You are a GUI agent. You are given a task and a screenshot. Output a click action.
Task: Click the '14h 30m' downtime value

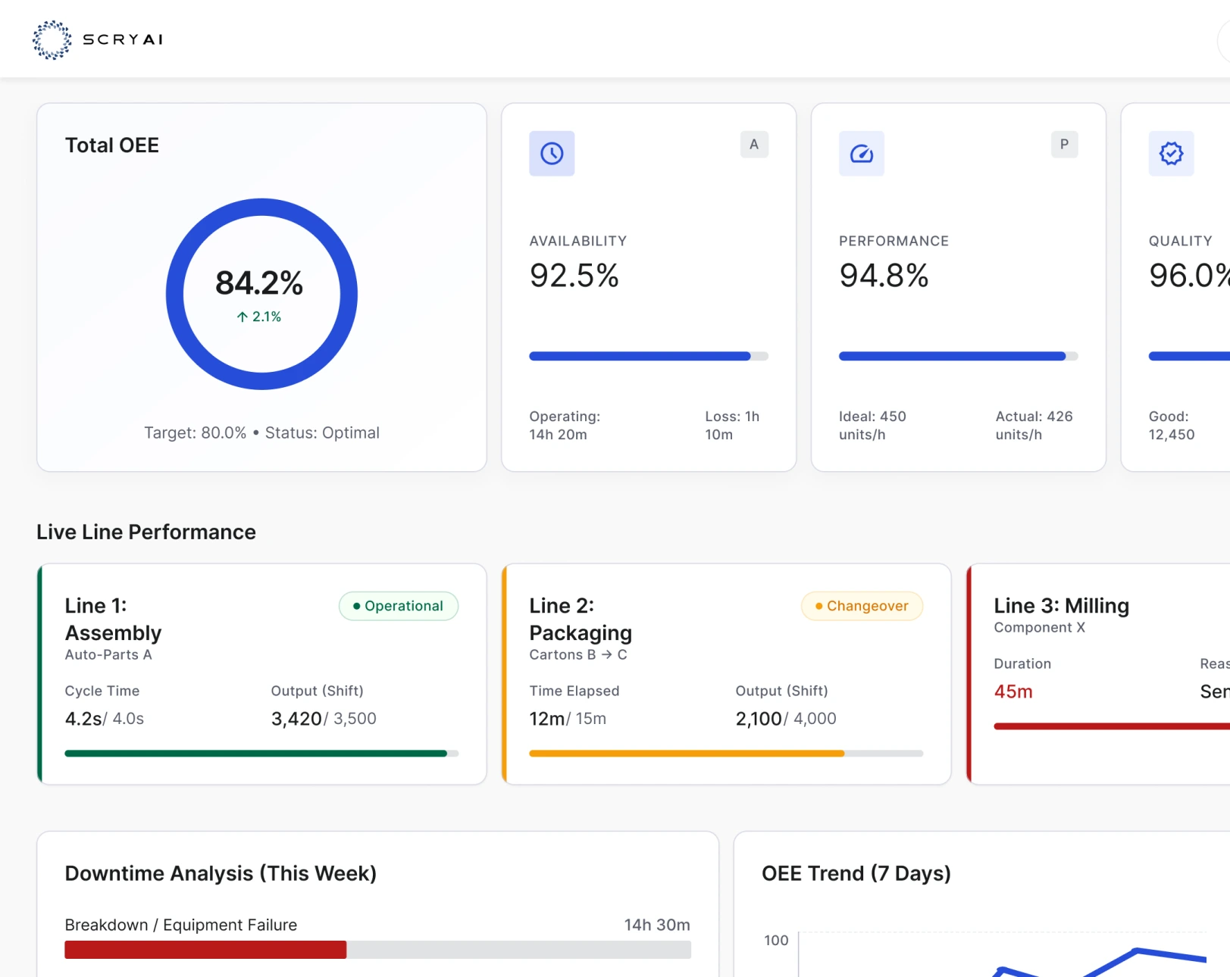[x=657, y=925]
